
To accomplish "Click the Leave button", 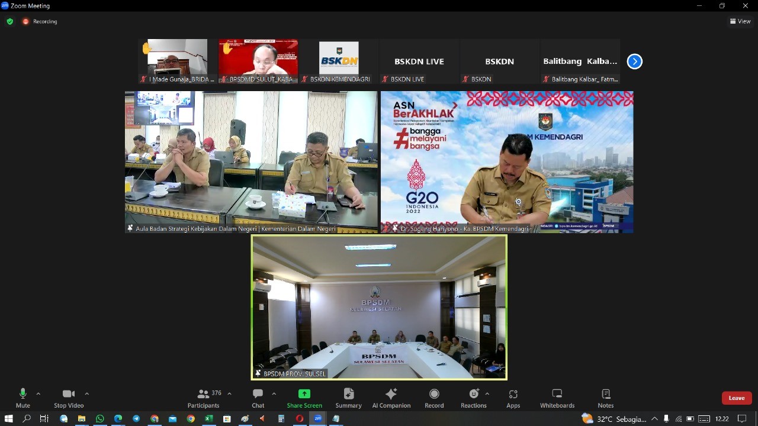I will click(736, 398).
